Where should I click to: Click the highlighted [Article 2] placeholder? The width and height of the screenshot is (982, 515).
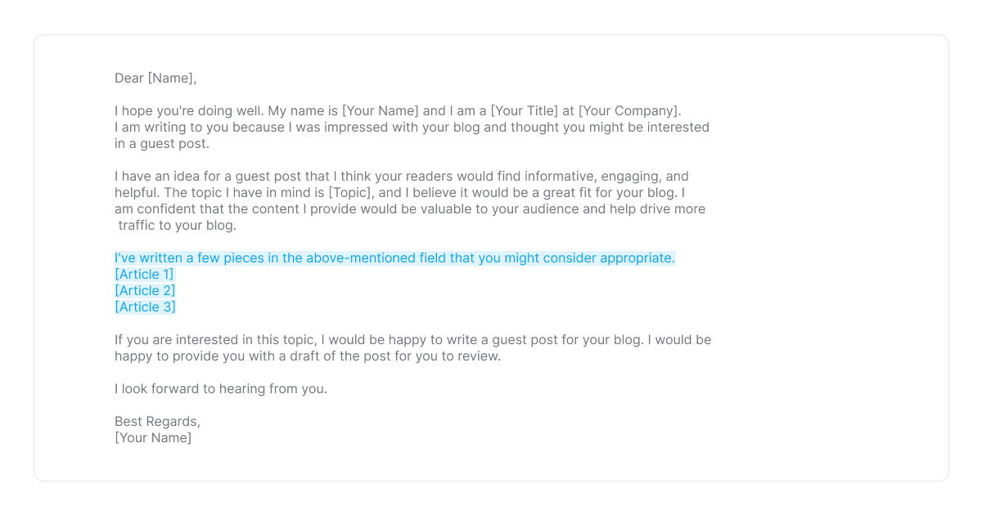coord(145,291)
